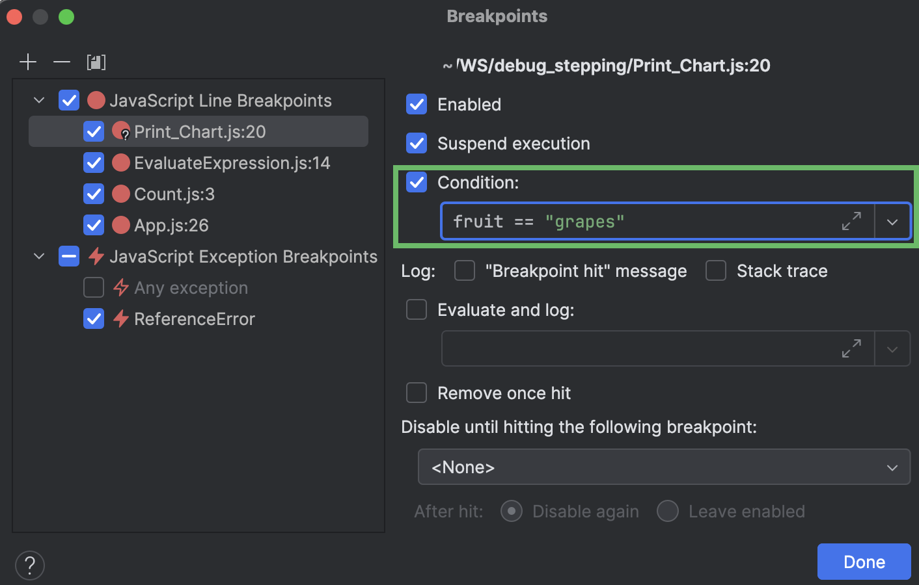Expand the Condition field editor icon

click(x=851, y=222)
